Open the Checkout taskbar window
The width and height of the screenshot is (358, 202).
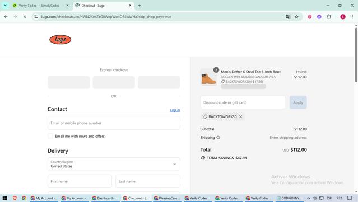point(136,198)
